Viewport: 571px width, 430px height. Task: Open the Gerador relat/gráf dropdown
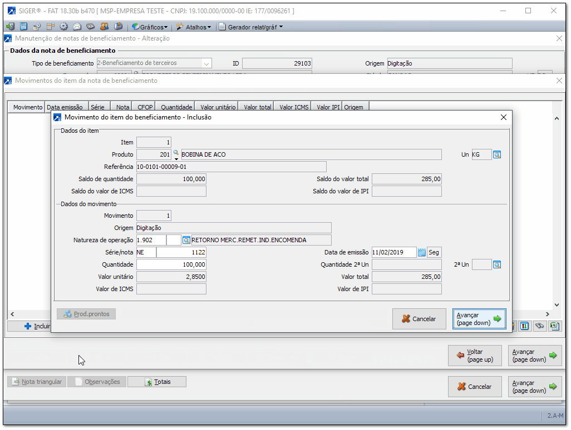point(250,27)
